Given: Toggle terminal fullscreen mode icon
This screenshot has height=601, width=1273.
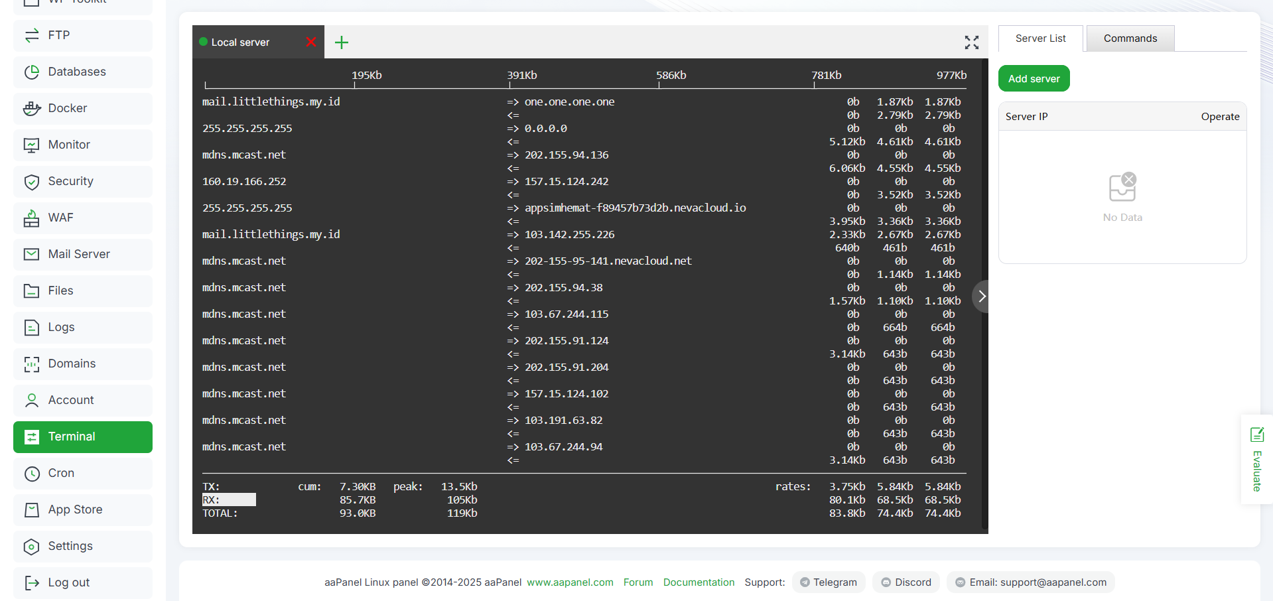Looking at the screenshot, I should tap(972, 42).
